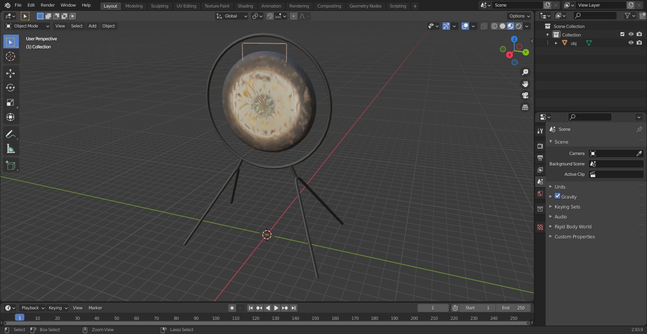The width and height of the screenshot is (647, 334).
Task: Open the Tool properties tab
Action: [540, 131]
